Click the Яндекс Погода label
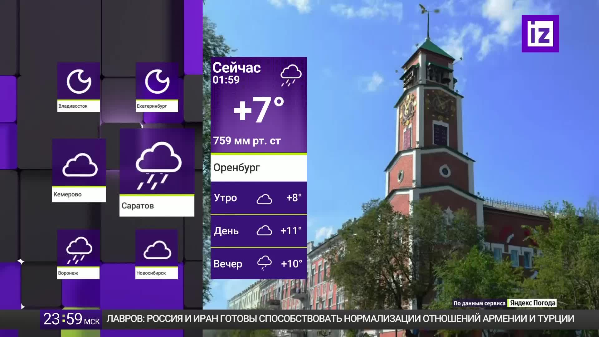This screenshot has height=337, width=599. coord(533,303)
